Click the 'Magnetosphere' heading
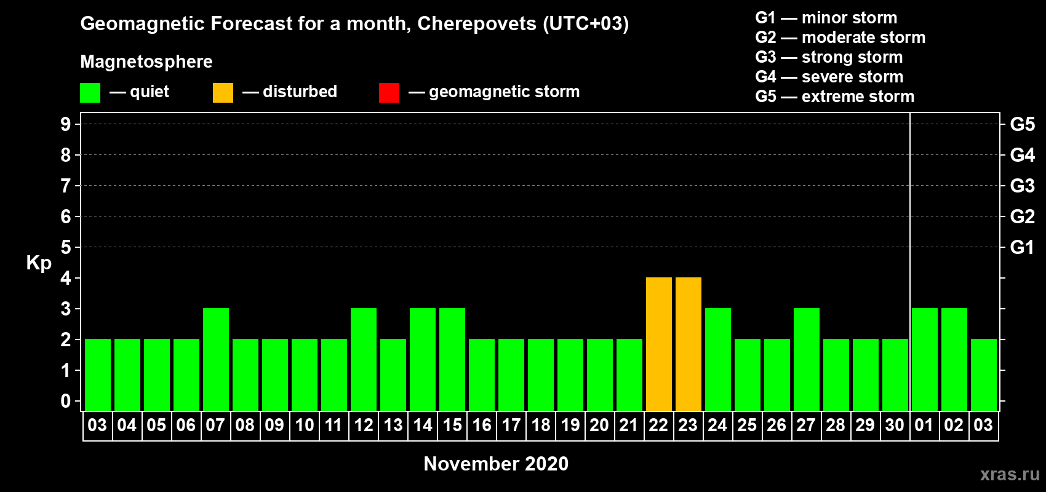1046x492 pixels. (146, 61)
